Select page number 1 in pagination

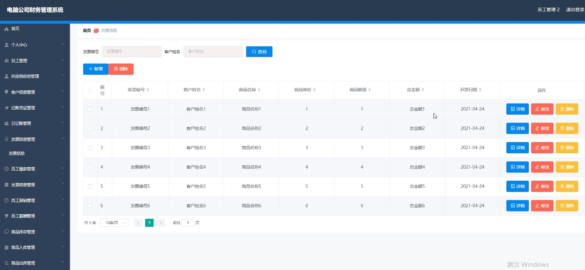[149, 223]
